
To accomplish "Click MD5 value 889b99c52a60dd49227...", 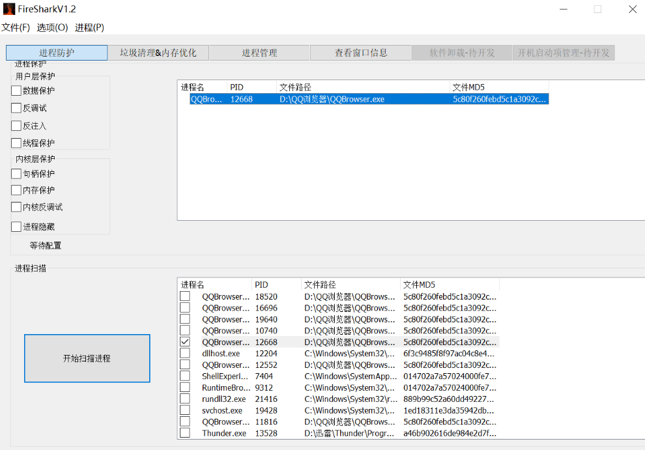I will click(x=448, y=399).
